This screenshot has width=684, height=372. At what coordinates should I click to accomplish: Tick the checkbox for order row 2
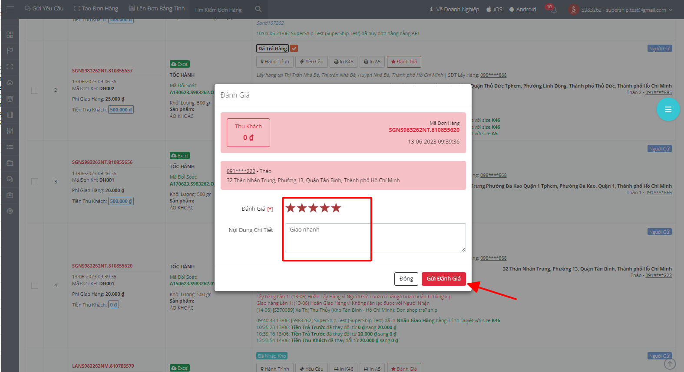click(x=35, y=90)
